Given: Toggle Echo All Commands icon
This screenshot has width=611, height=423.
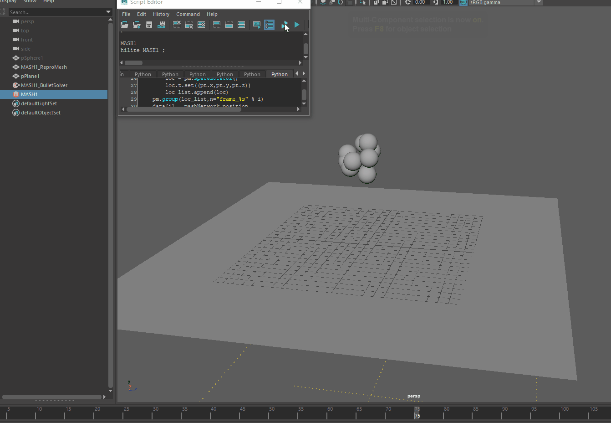Looking at the screenshot, I should pos(257,25).
